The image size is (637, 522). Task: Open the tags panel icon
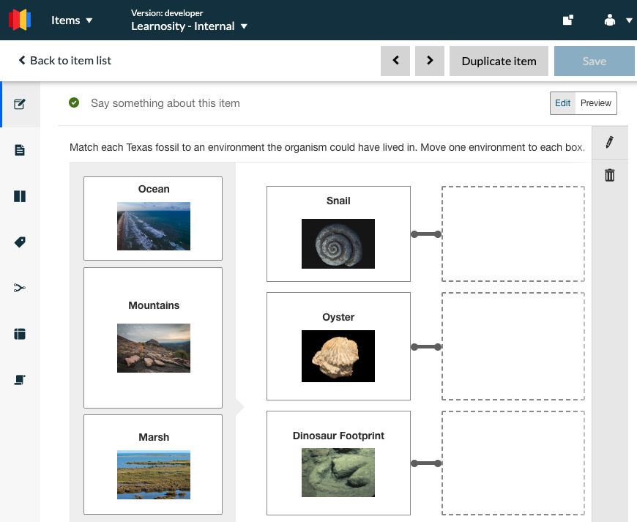pos(20,242)
